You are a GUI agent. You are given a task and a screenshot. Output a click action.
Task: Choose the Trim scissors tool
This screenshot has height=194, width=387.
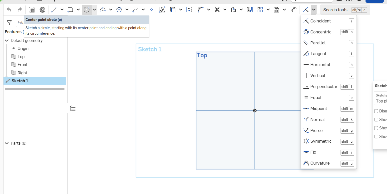pyautogui.click(x=217, y=10)
